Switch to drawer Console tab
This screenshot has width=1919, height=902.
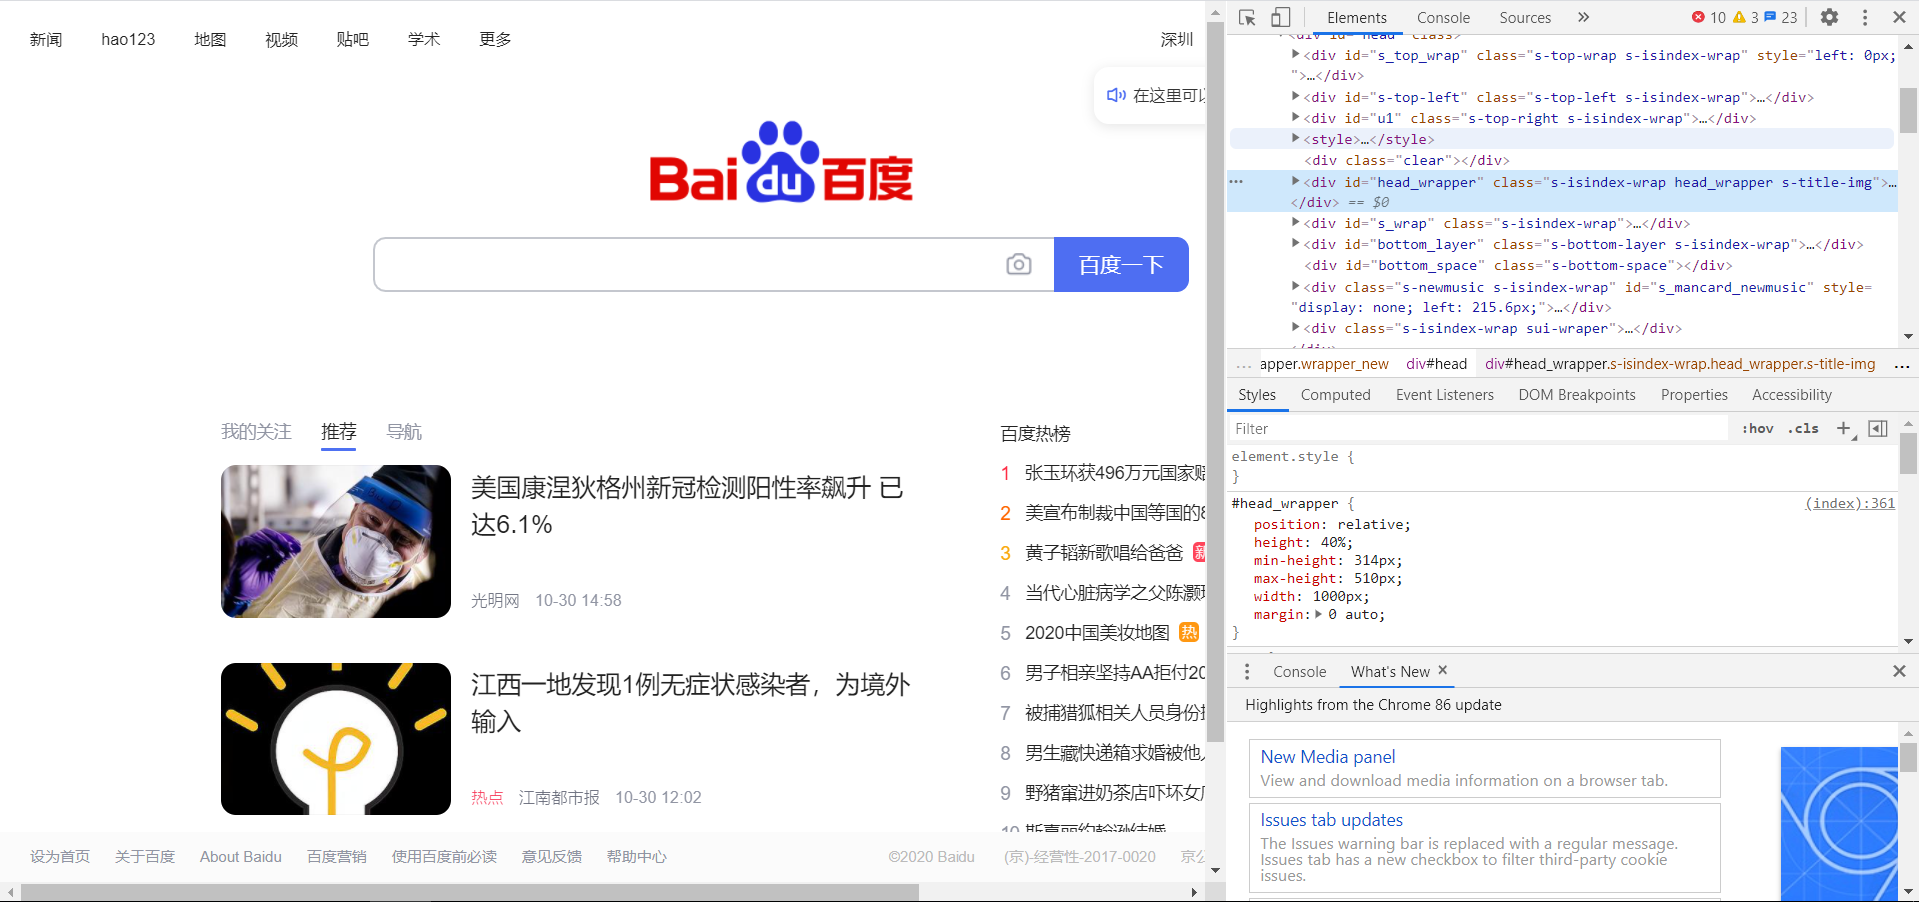tap(1299, 672)
